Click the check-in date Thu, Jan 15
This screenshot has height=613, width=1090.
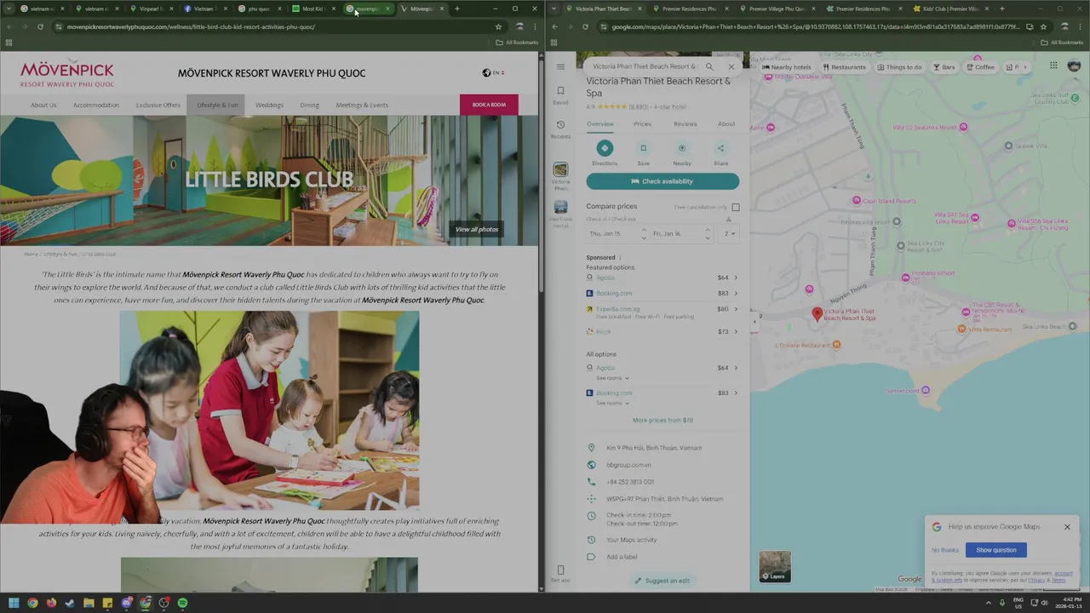(x=605, y=233)
